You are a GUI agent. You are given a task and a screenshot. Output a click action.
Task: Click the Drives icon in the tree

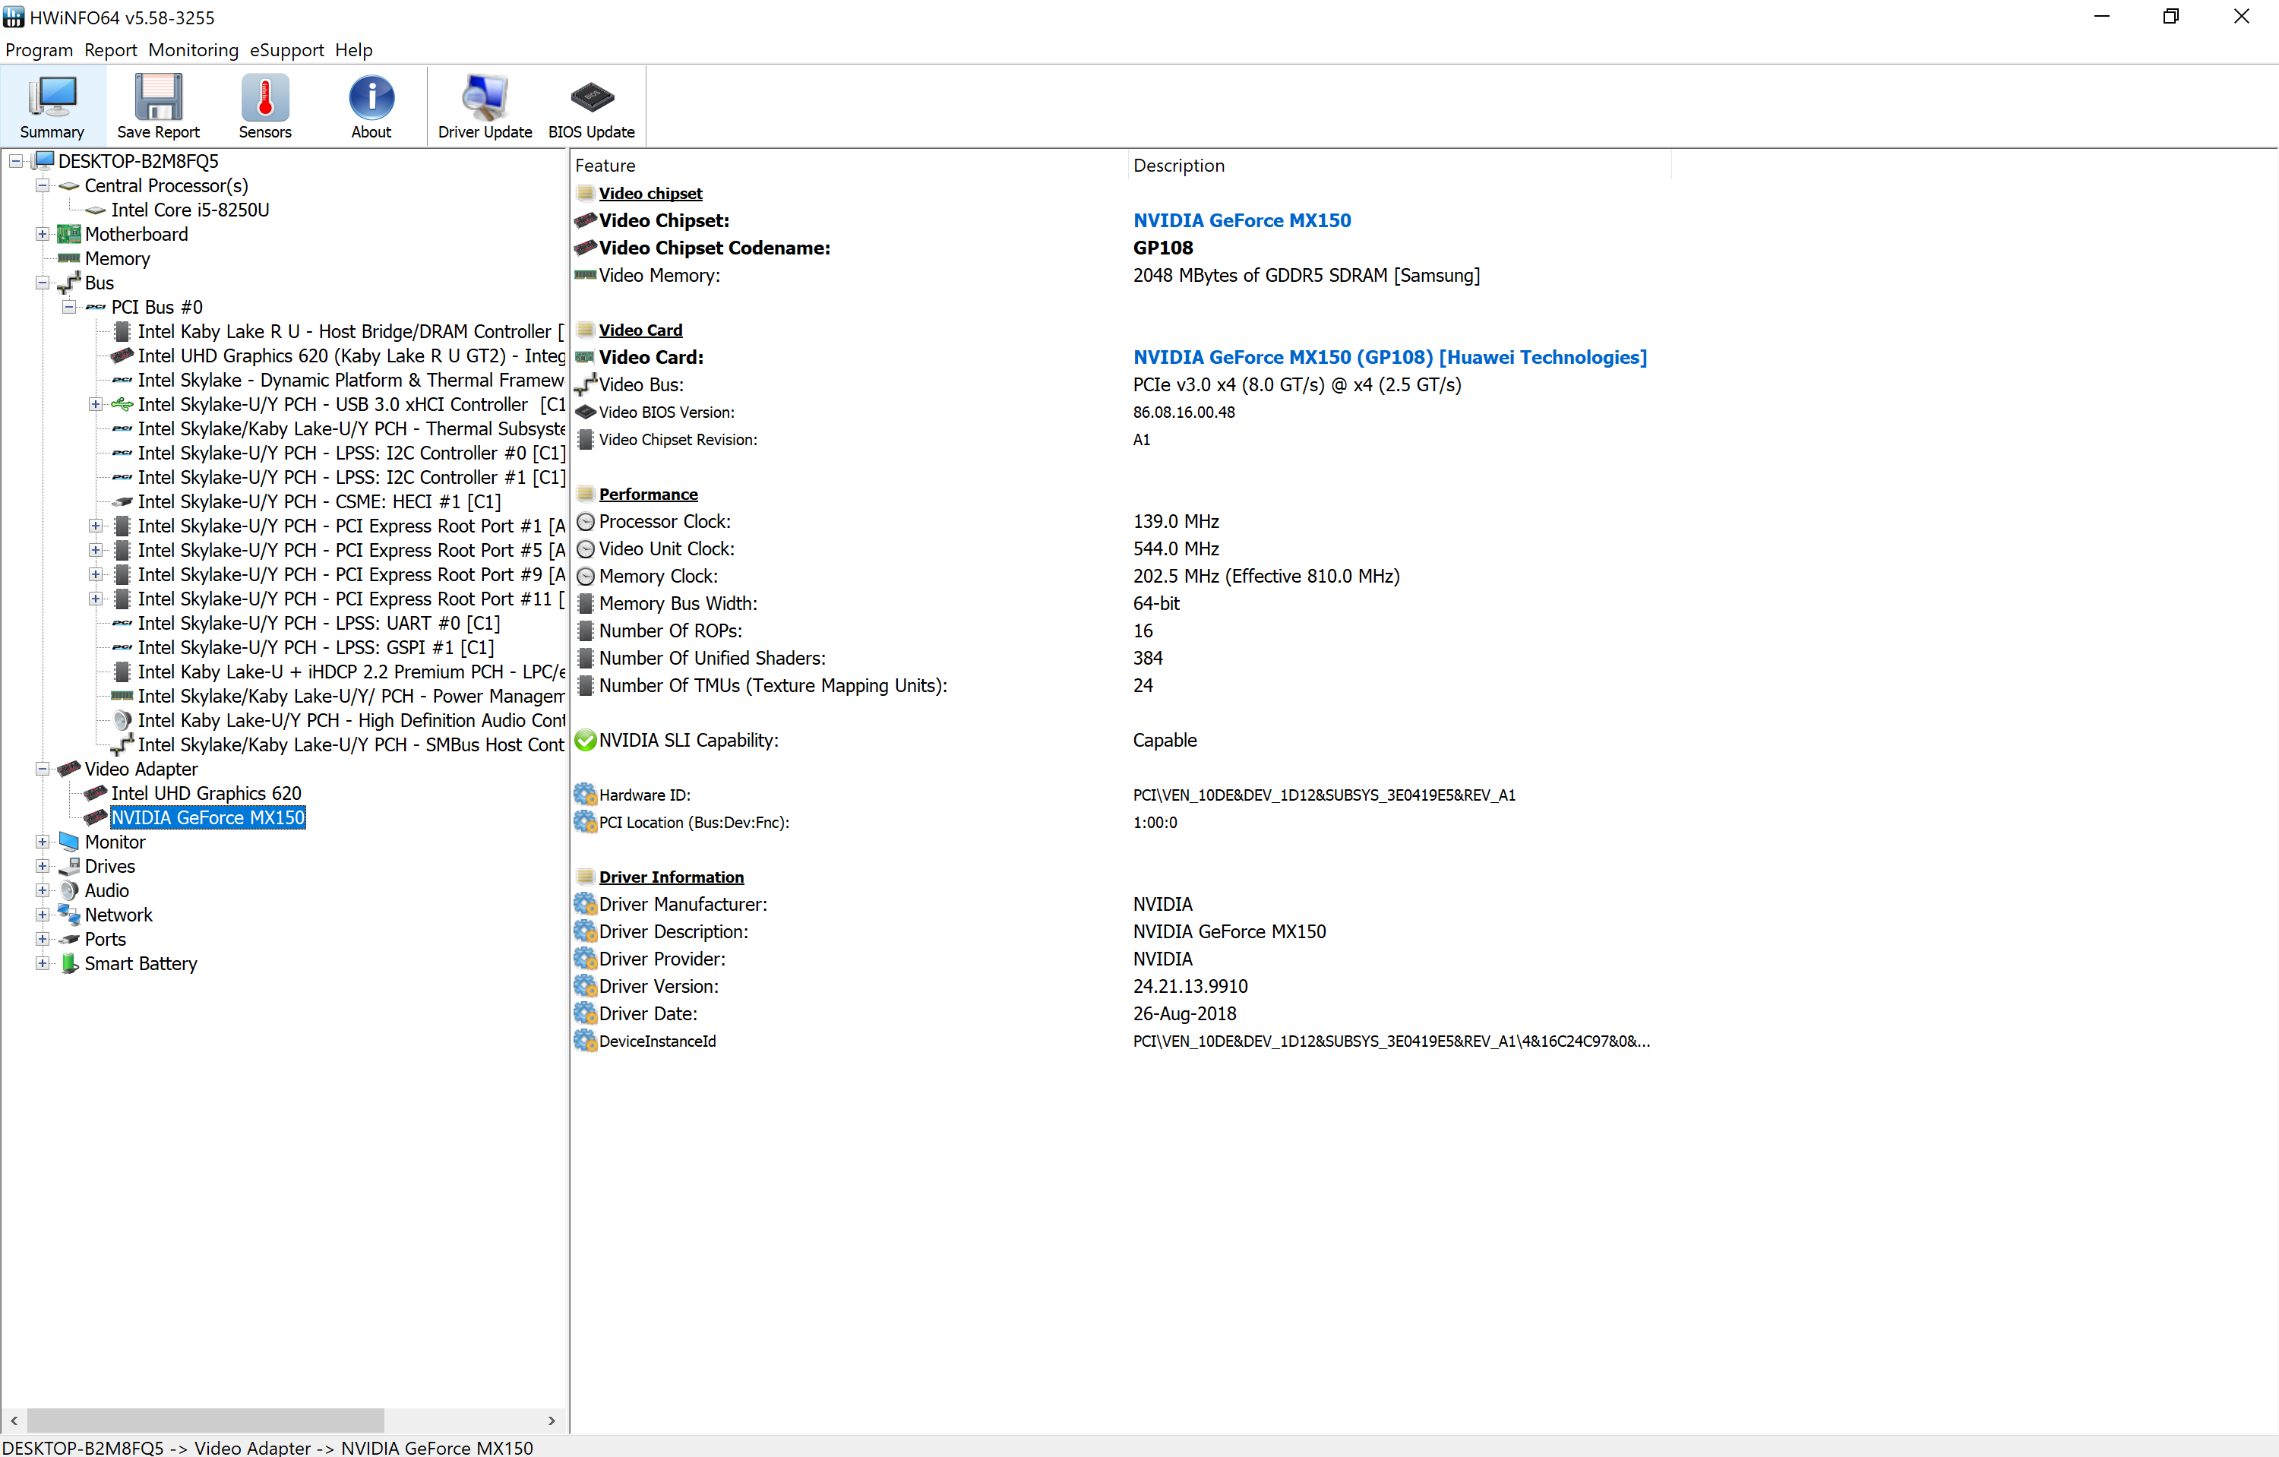[69, 866]
